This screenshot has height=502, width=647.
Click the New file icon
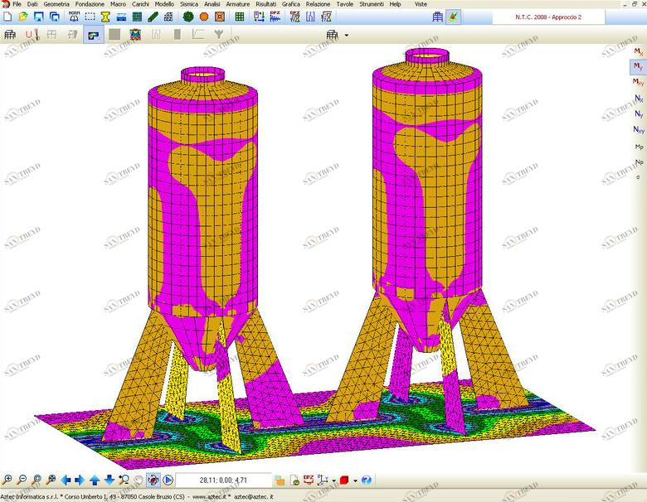7,17
